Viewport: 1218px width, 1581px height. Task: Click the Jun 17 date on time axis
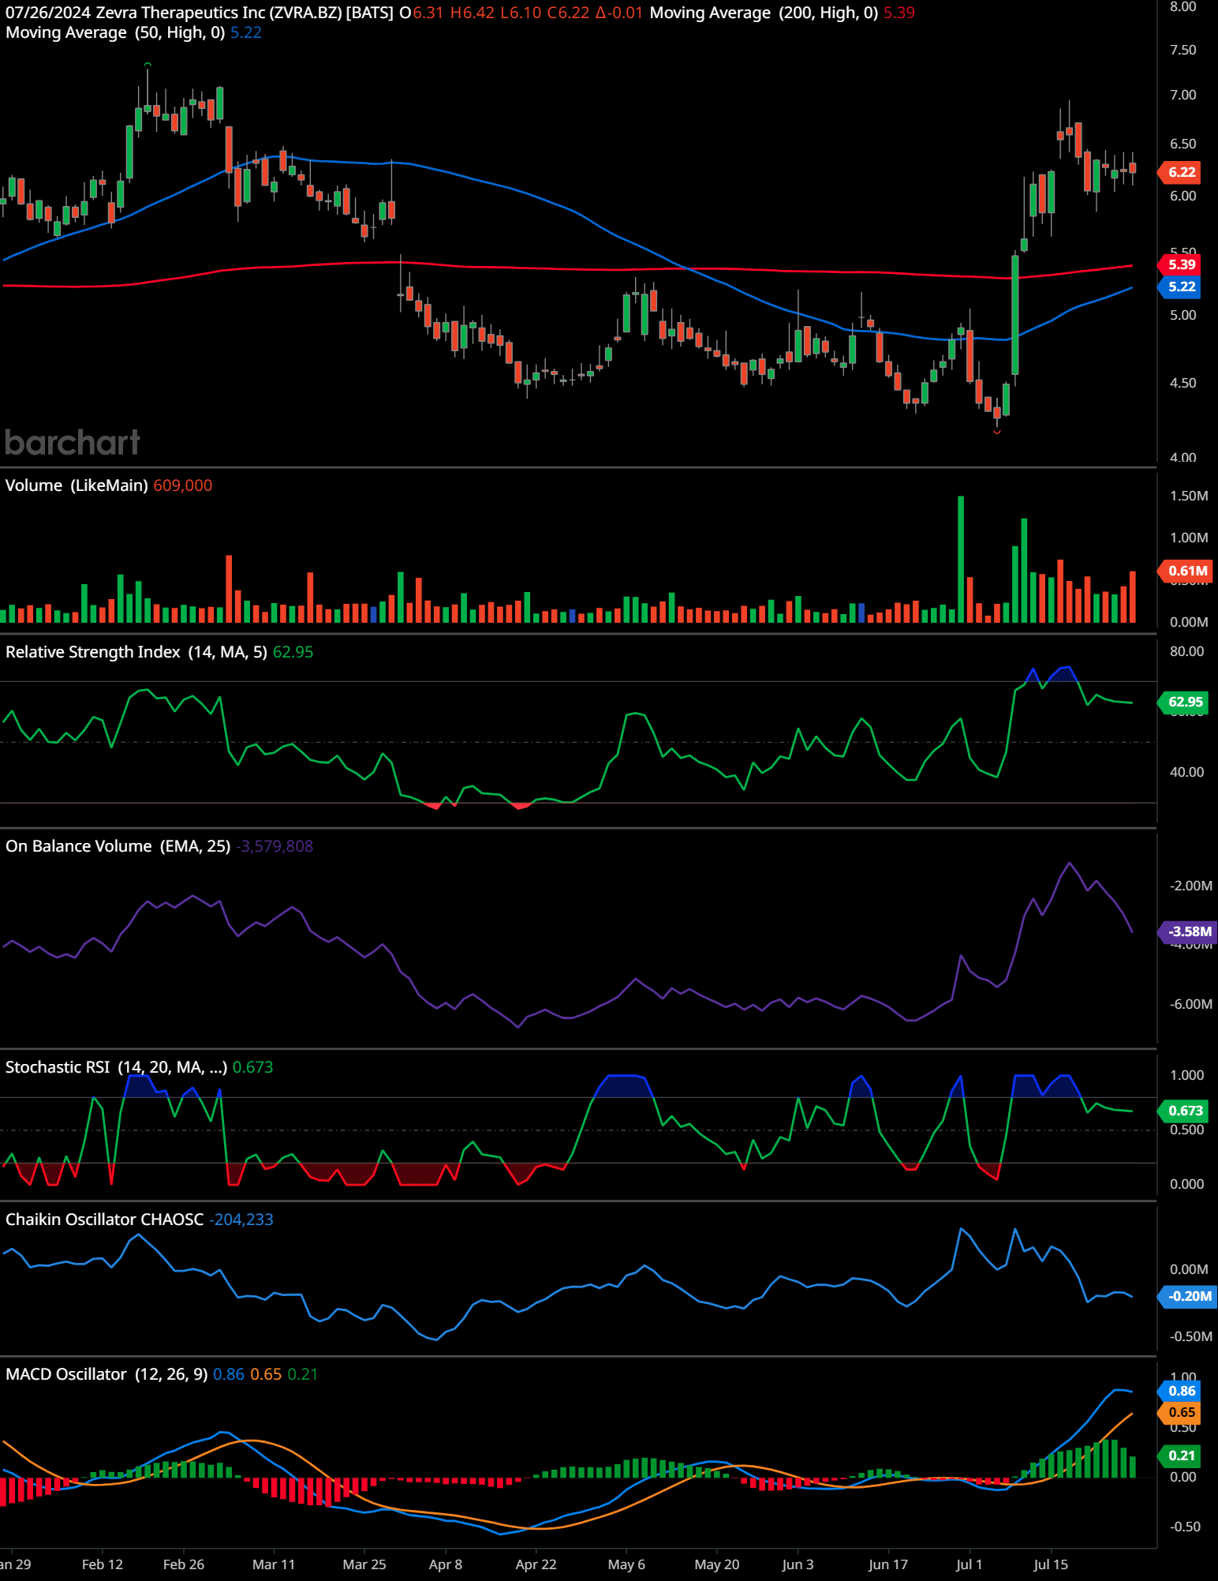[x=888, y=1564]
